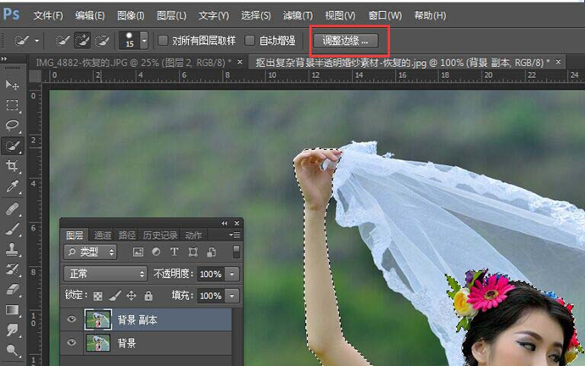Switch to 历史记录 panel tab
The width and height of the screenshot is (585, 366).
pyautogui.click(x=159, y=236)
